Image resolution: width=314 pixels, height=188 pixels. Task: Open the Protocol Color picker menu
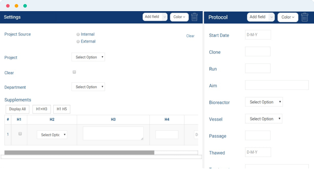288,17
